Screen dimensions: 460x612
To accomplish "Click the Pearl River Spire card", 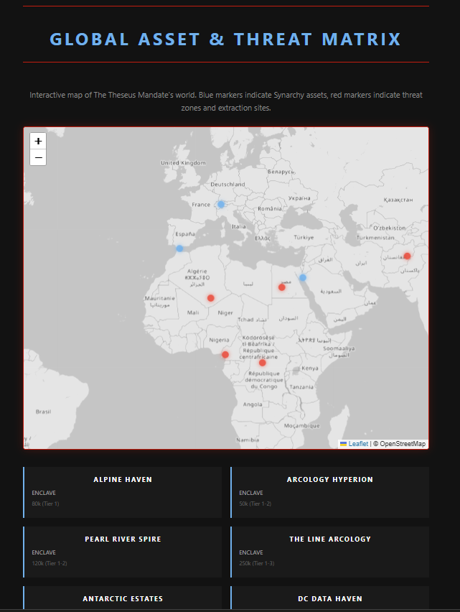I will click(123, 552).
